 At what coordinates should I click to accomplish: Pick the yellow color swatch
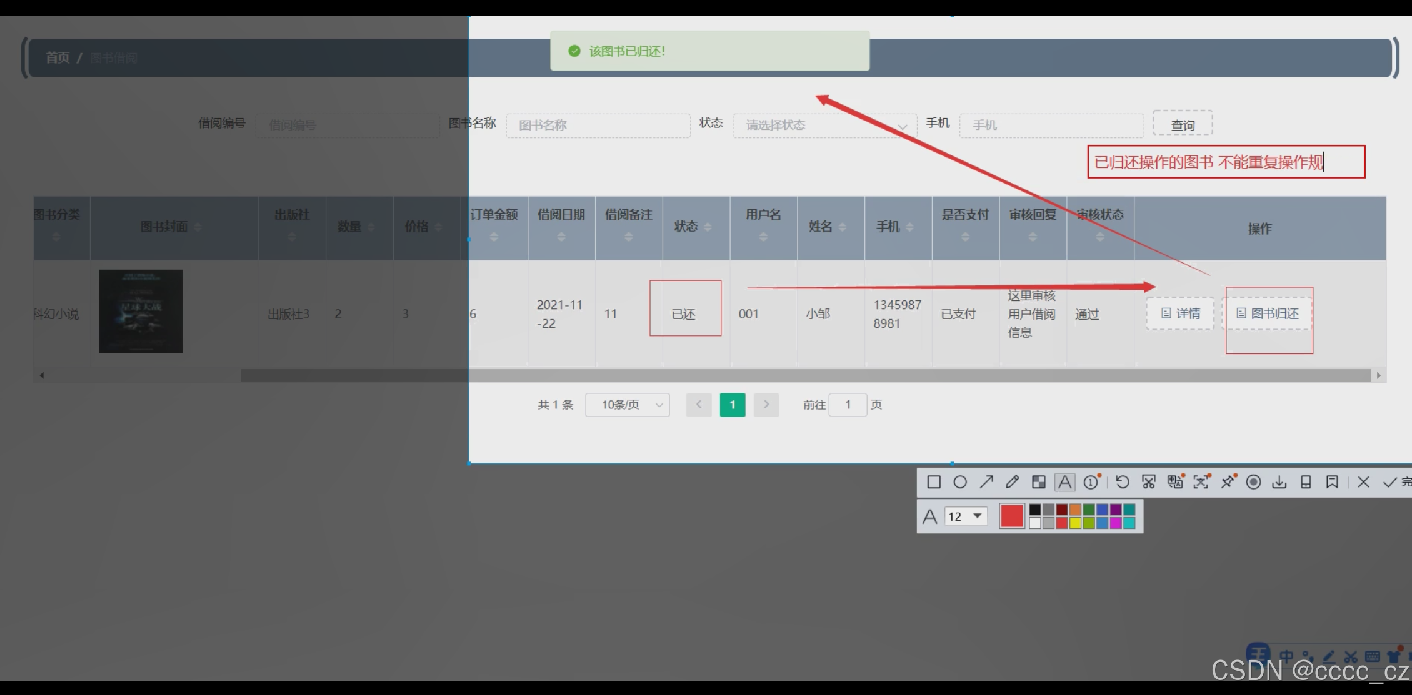1075,523
